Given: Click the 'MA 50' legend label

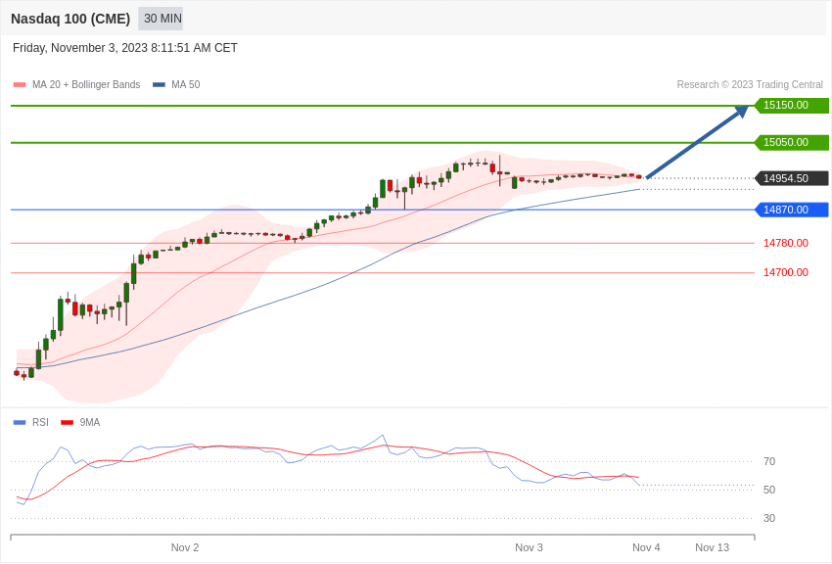Looking at the screenshot, I should [186, 85].
